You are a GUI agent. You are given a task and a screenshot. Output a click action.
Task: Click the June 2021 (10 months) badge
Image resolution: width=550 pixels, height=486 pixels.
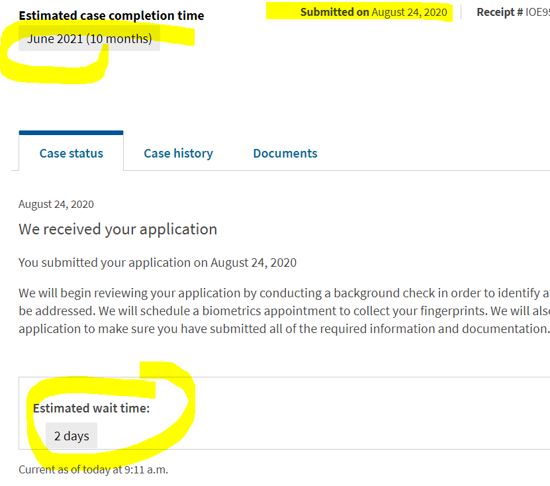pyautogui.click(x=89, y=38)
